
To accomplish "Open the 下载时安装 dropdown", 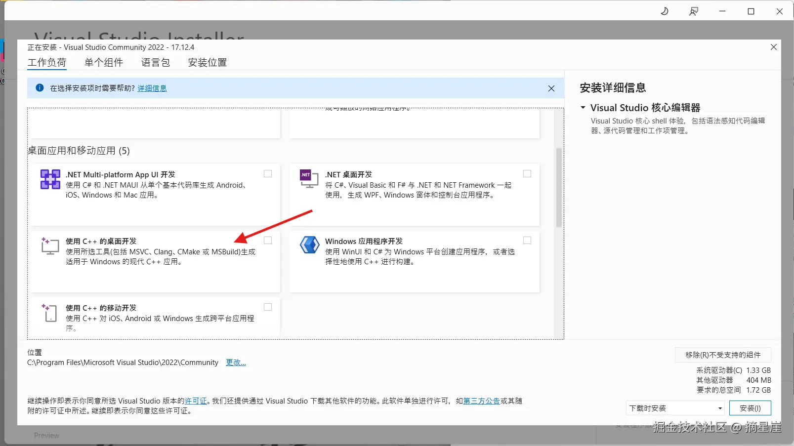I will [675, 408].
